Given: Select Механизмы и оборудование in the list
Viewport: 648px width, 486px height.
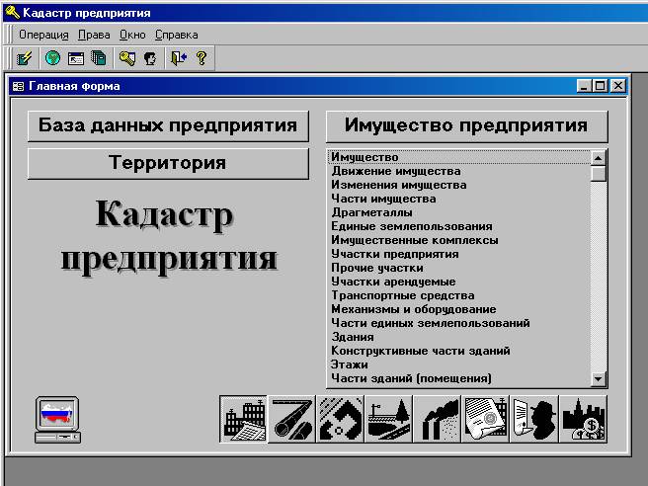Looking at the screenshot, I should (459, 309).
